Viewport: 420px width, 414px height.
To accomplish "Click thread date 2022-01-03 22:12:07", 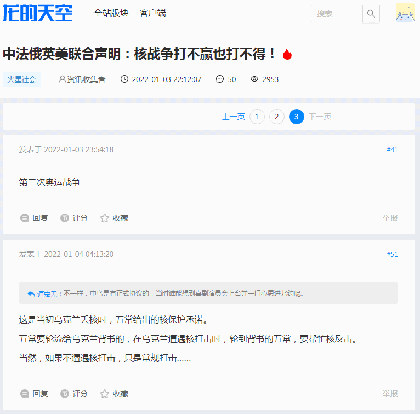I will coord(167,79).
